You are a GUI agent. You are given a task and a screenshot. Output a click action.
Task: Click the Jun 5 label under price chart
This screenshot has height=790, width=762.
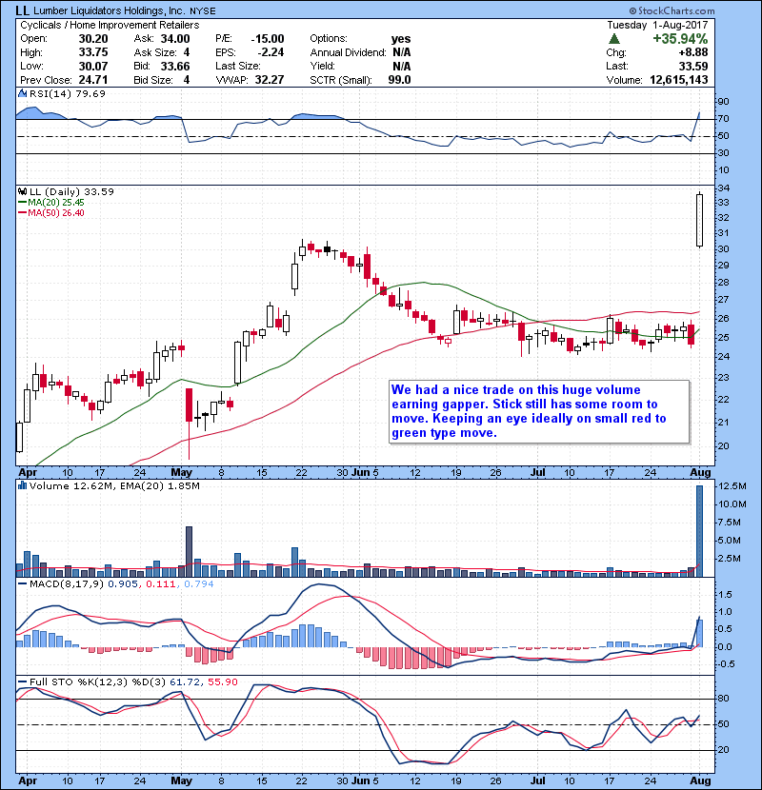[x=366, y=473]
